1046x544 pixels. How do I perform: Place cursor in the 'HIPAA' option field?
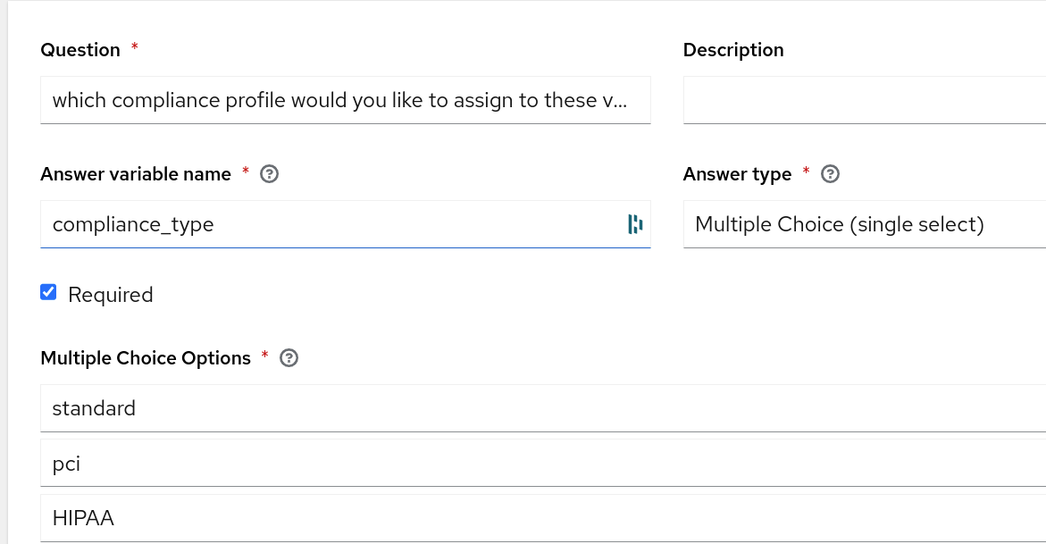point(536,518)
